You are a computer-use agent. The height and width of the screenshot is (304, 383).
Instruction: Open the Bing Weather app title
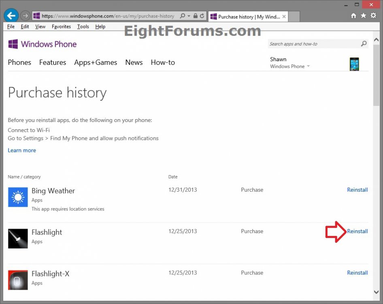click(53, 191)
